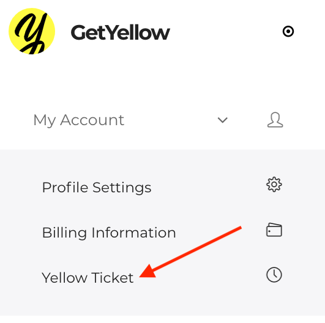Collapse My Account using the chevron arrow
This screenshot has width=325, height=323.
click(x=223, y=120)
